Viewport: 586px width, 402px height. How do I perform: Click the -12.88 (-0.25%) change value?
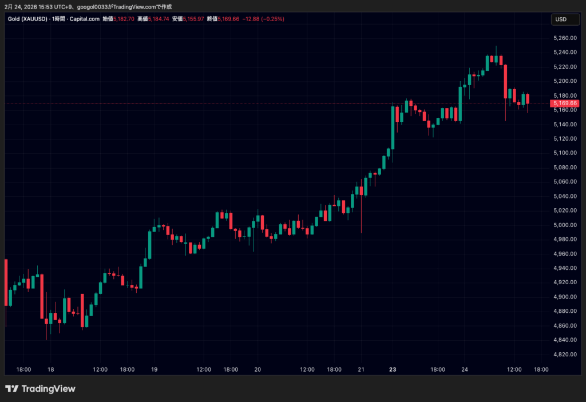[x=263, y=19]
